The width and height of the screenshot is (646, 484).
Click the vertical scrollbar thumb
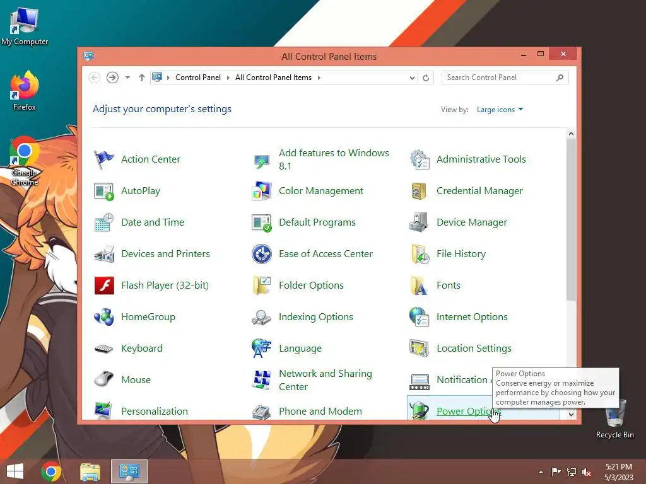[x=571, y=220]
